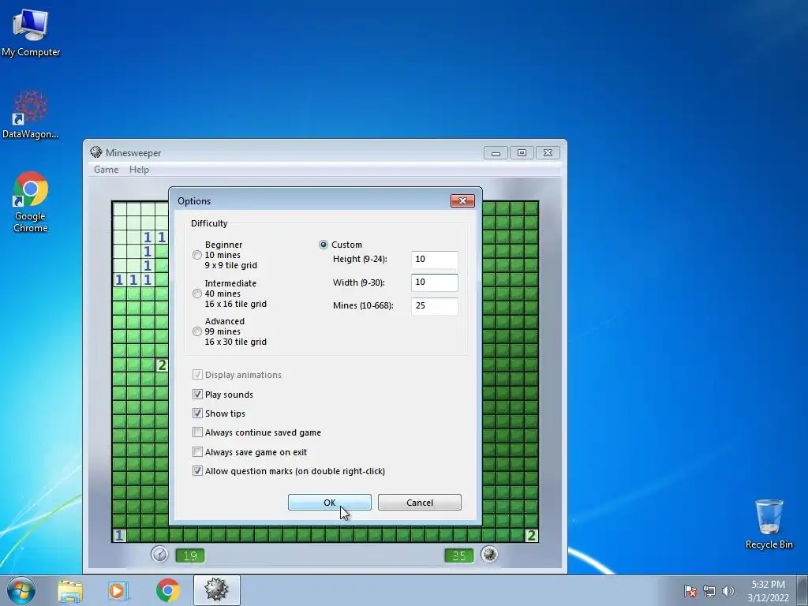This screenshot has height=606, width=808.
Task: Click the Mines input field
Action: pos(435,306)
